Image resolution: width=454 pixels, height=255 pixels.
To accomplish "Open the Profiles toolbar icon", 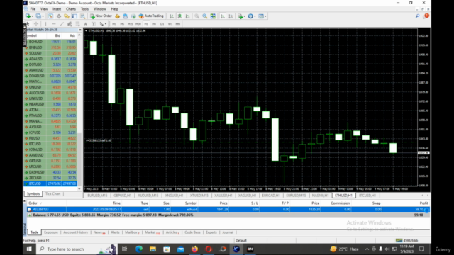I will point(38,16).
